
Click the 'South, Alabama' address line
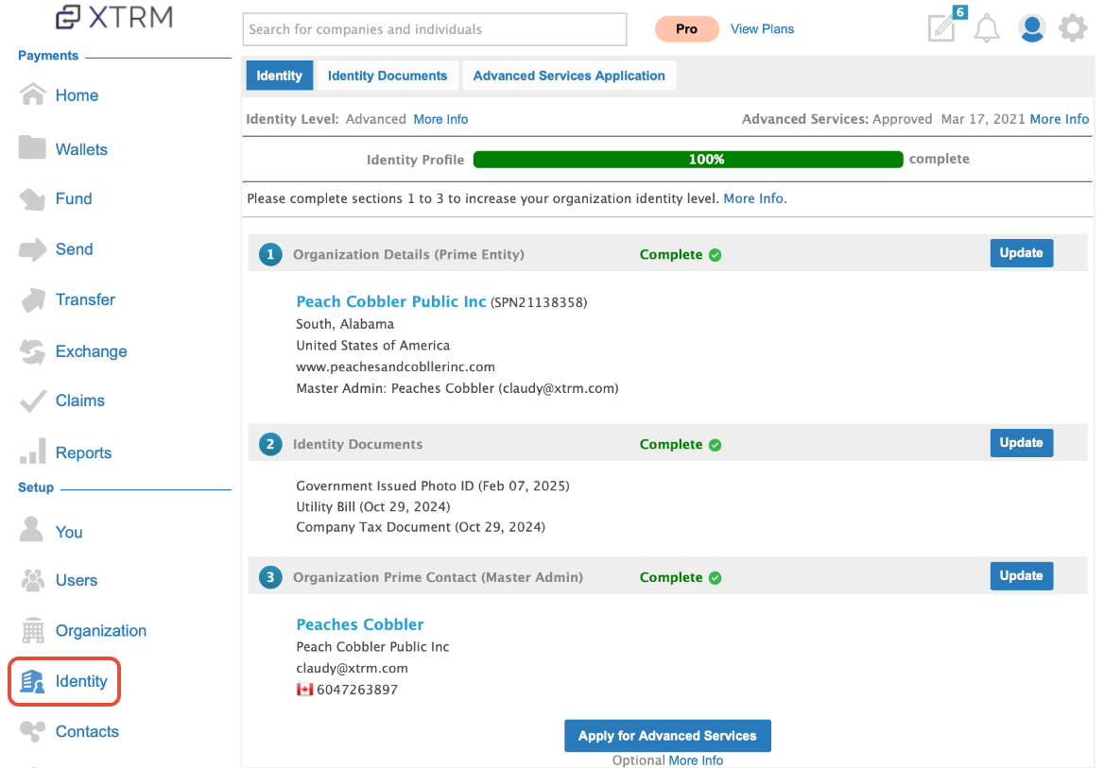345,324
